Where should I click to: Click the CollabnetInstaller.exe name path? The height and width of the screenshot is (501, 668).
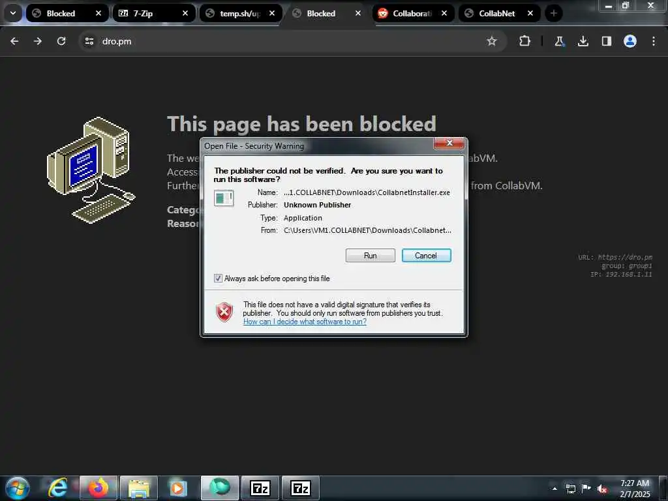(367, 192)
